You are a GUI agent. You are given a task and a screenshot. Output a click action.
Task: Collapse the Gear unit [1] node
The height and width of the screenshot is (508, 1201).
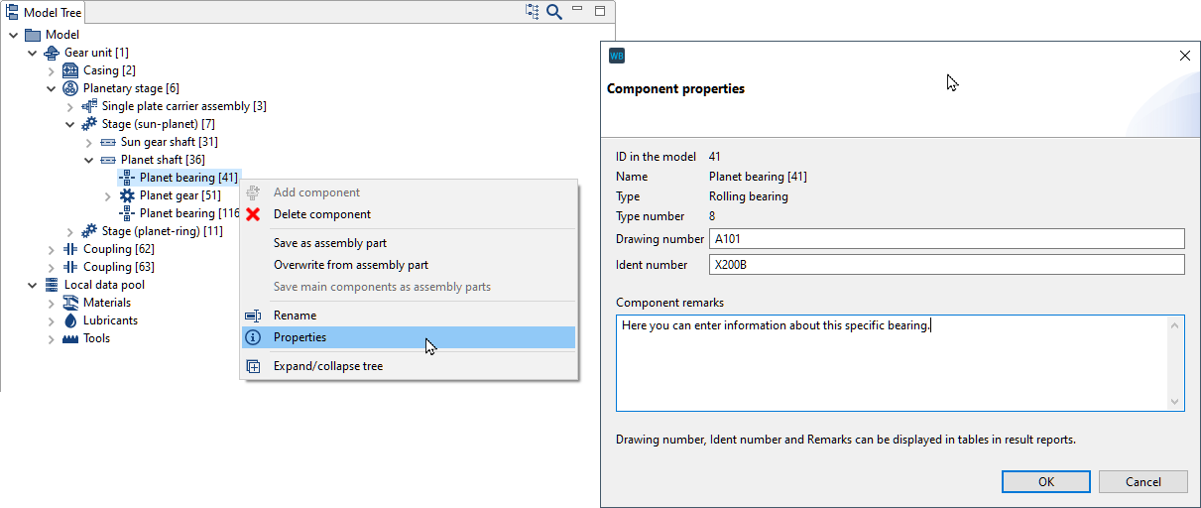click(32, 53)
